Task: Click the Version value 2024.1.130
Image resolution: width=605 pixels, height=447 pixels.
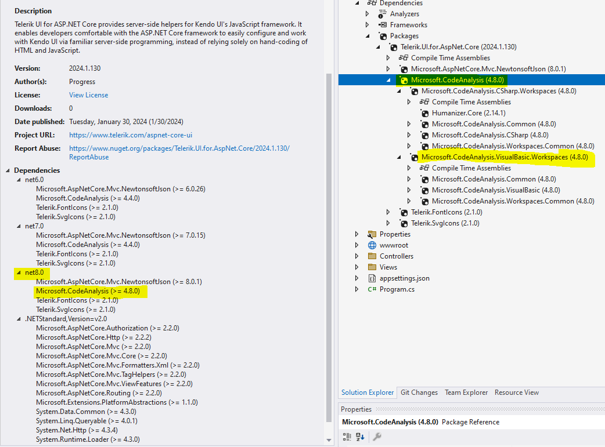Action: pyautogui.click(x=85, y=68)
